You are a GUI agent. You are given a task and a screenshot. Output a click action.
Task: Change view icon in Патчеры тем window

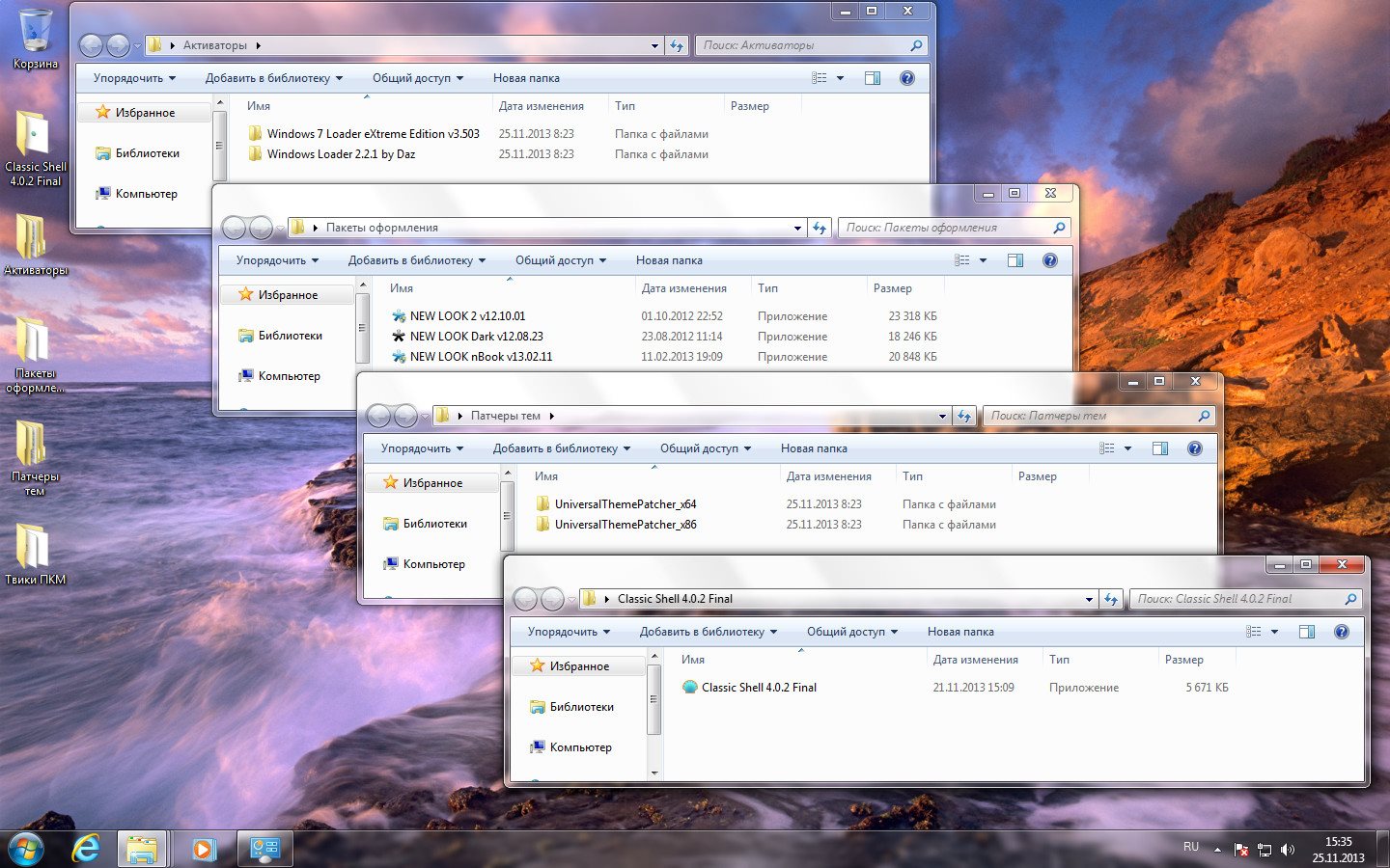click(x=1107, y=448)
